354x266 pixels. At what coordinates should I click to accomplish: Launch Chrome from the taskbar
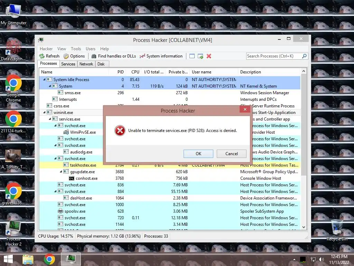[49, 259]
